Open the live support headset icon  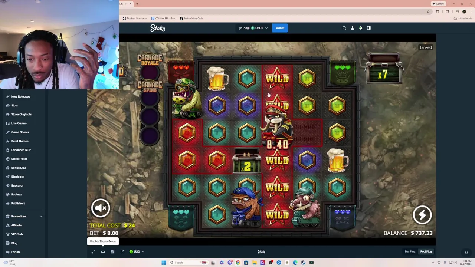click(466, 253)
